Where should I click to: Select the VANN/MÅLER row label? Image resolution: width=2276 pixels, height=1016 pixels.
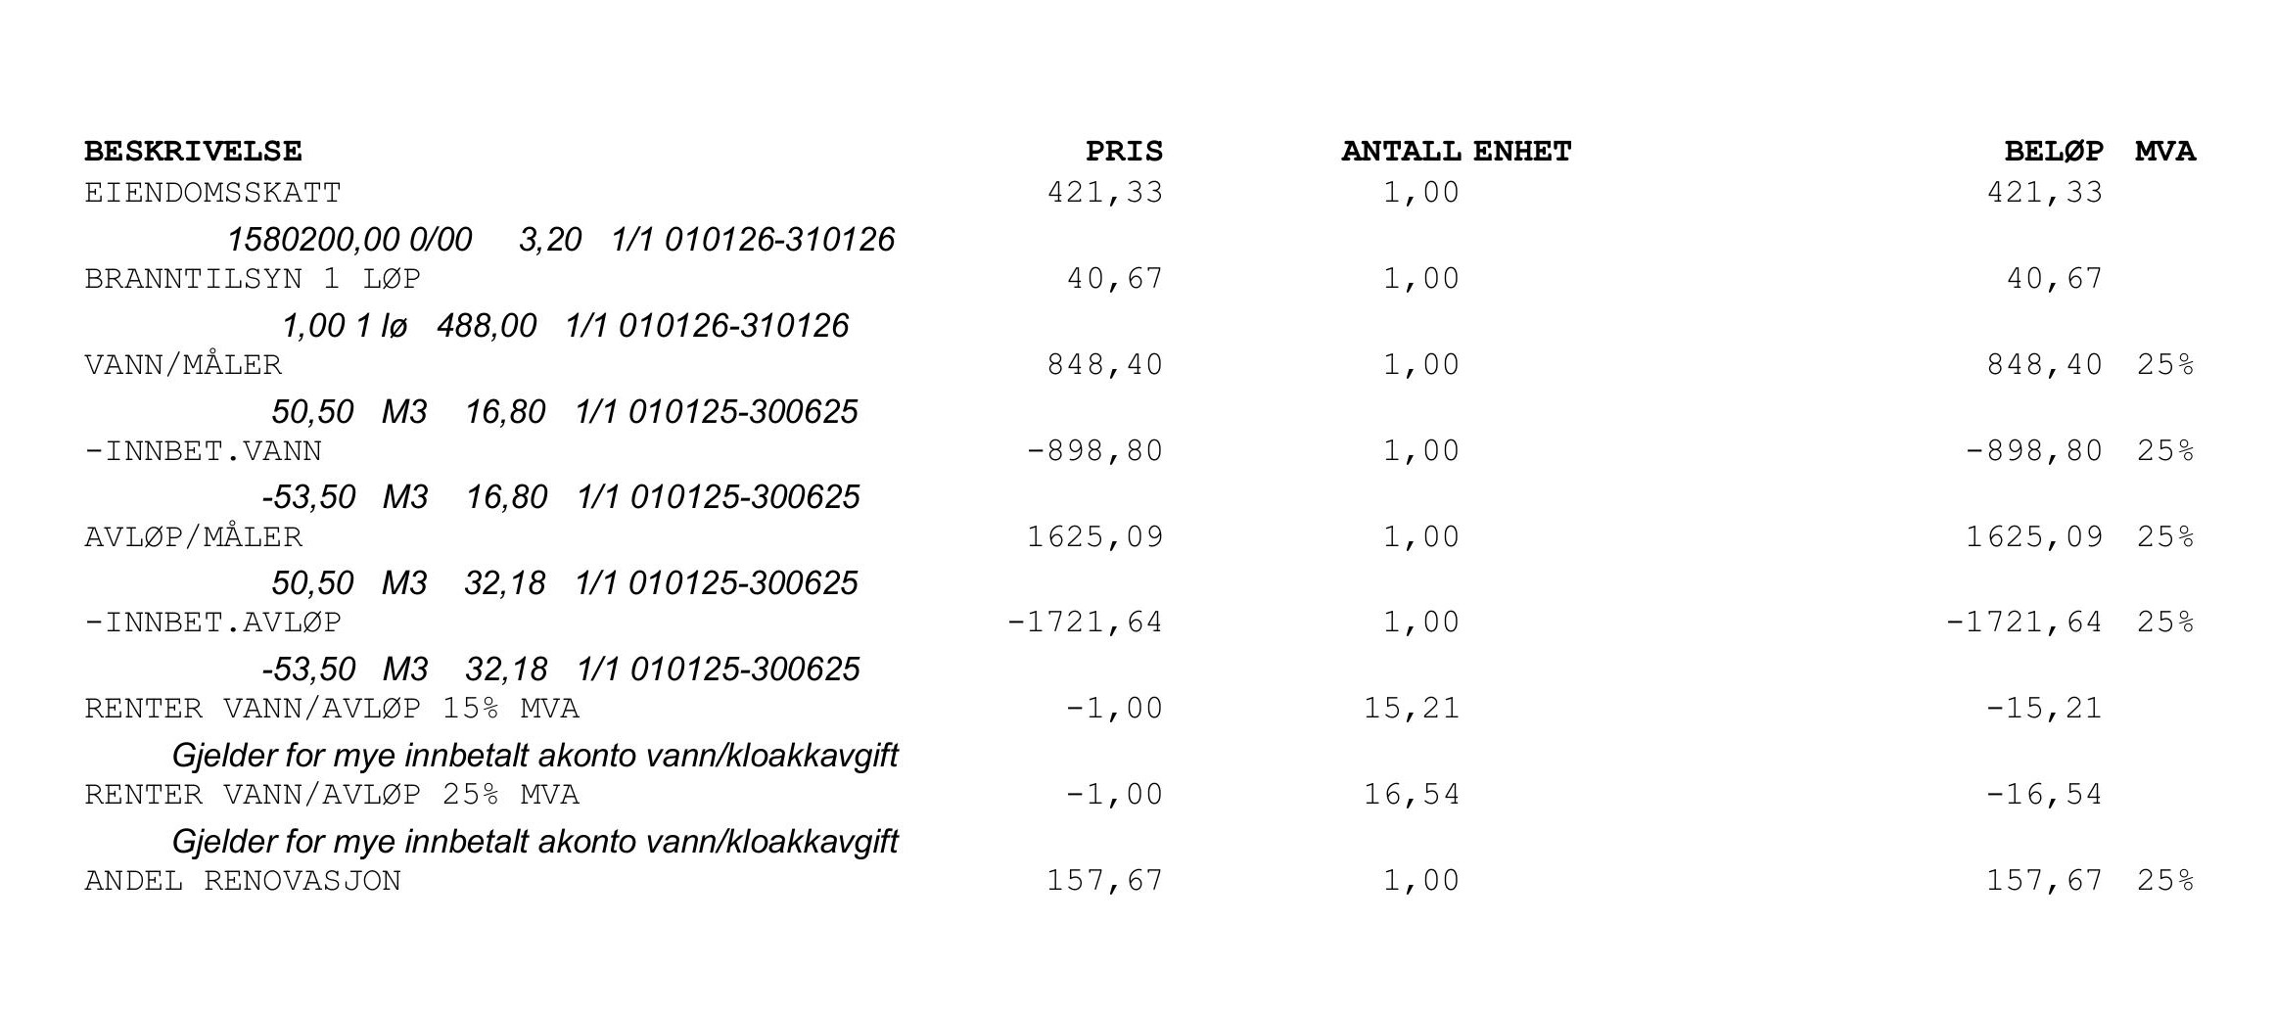[x=183, y=365]
